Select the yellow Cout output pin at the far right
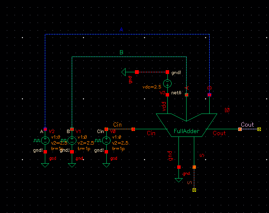 pos(259,129)
